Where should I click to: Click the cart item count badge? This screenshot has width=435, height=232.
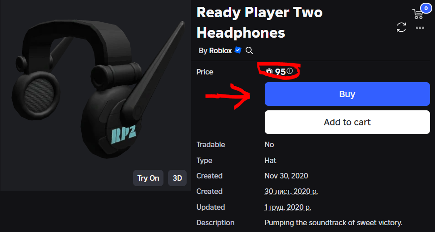click(425, 8)
